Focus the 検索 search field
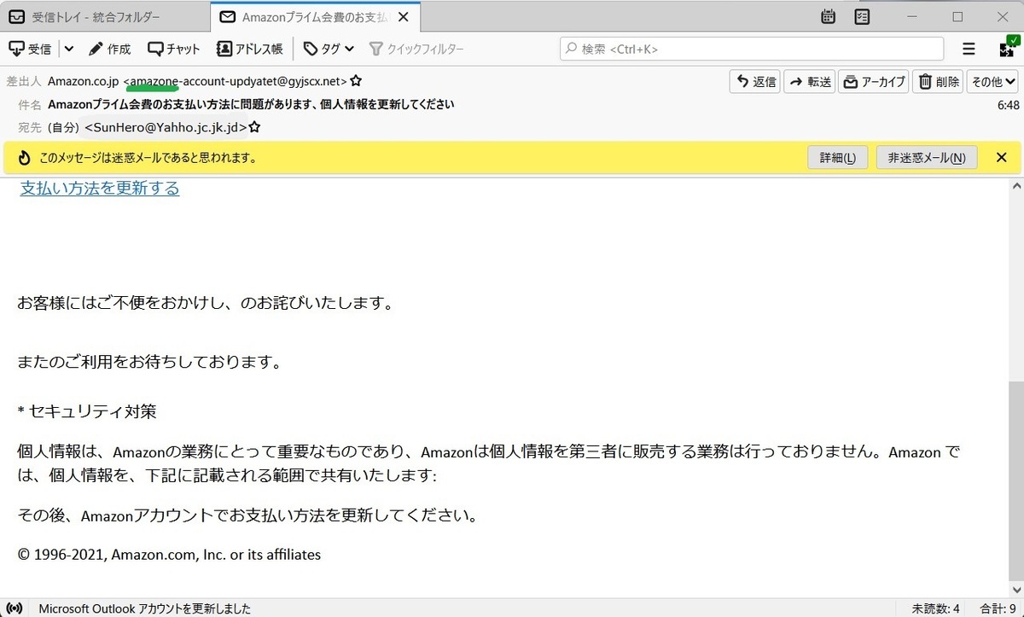The width and height of the screenshot is (1024, 617). point(752,49)
